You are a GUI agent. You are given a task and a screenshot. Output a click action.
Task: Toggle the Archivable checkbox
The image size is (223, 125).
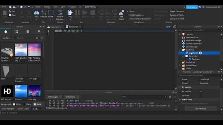(x=201, y=91)
